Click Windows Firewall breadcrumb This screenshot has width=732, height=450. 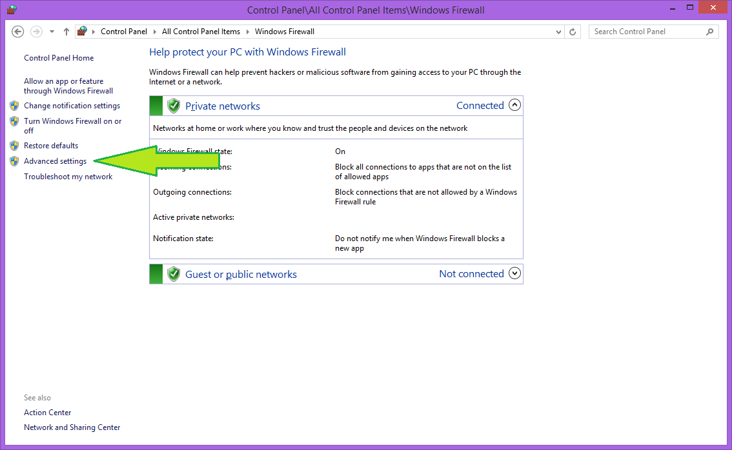tap(284, 32)
